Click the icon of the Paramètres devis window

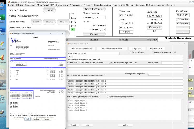coord(68,44)
